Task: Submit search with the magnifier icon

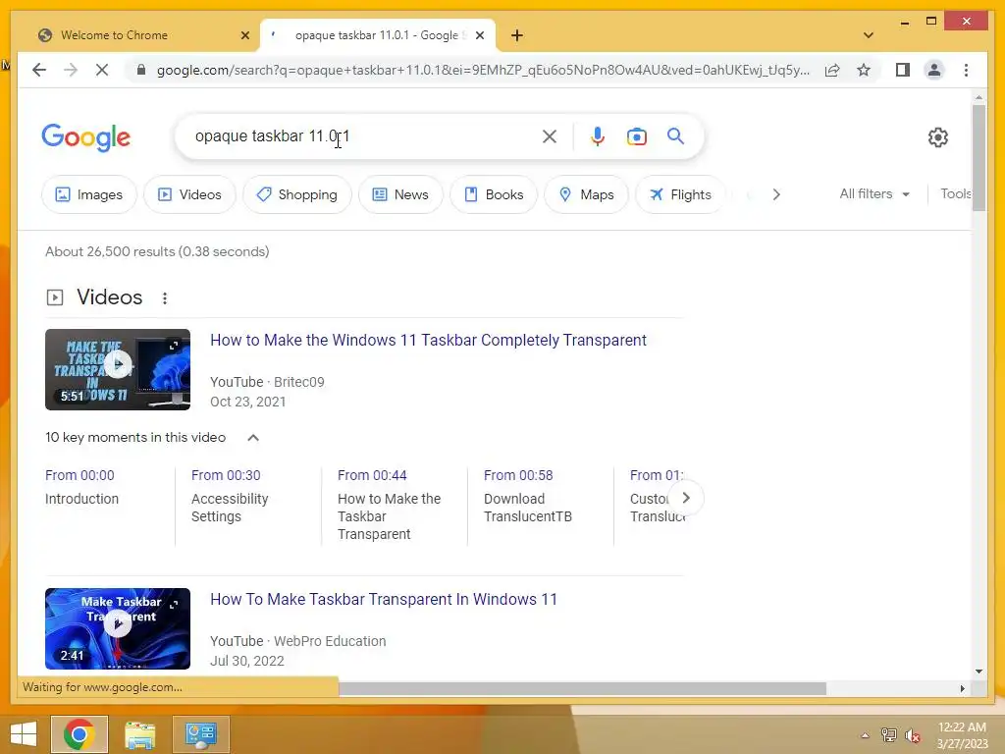Action: click(x=675, y=135)
